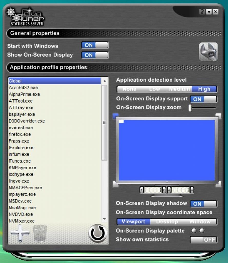
Task: Snap OSD to bottom-right corner marker
Action: pos(218,184)
